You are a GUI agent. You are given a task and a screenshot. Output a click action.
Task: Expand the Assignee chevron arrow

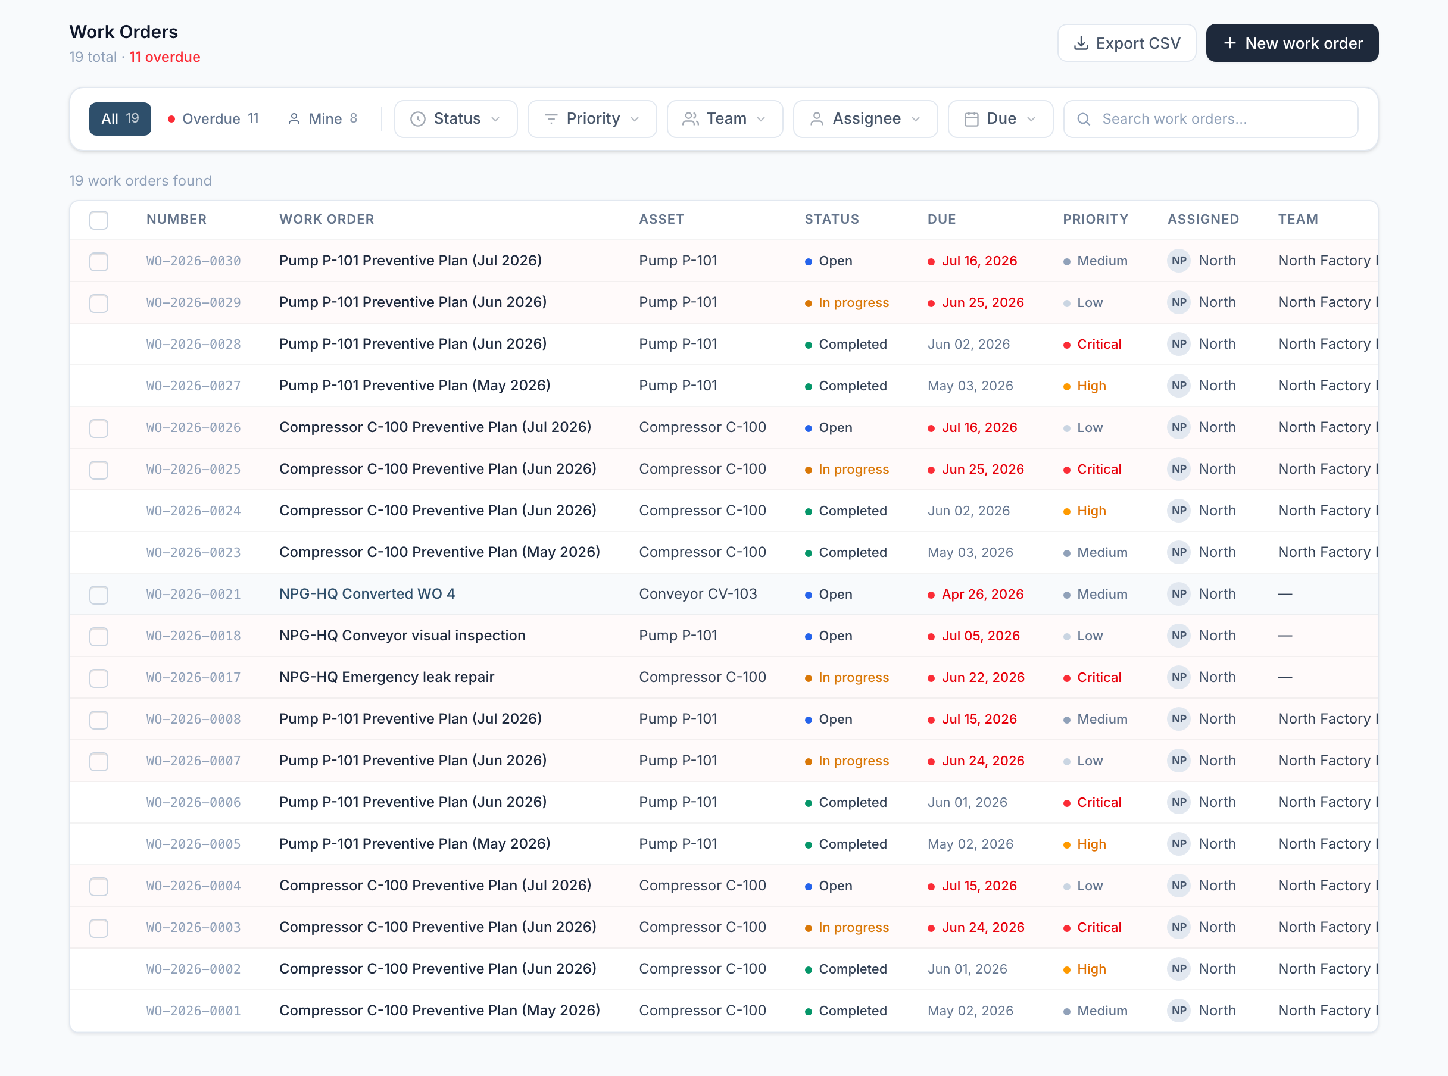coord(916,119)
